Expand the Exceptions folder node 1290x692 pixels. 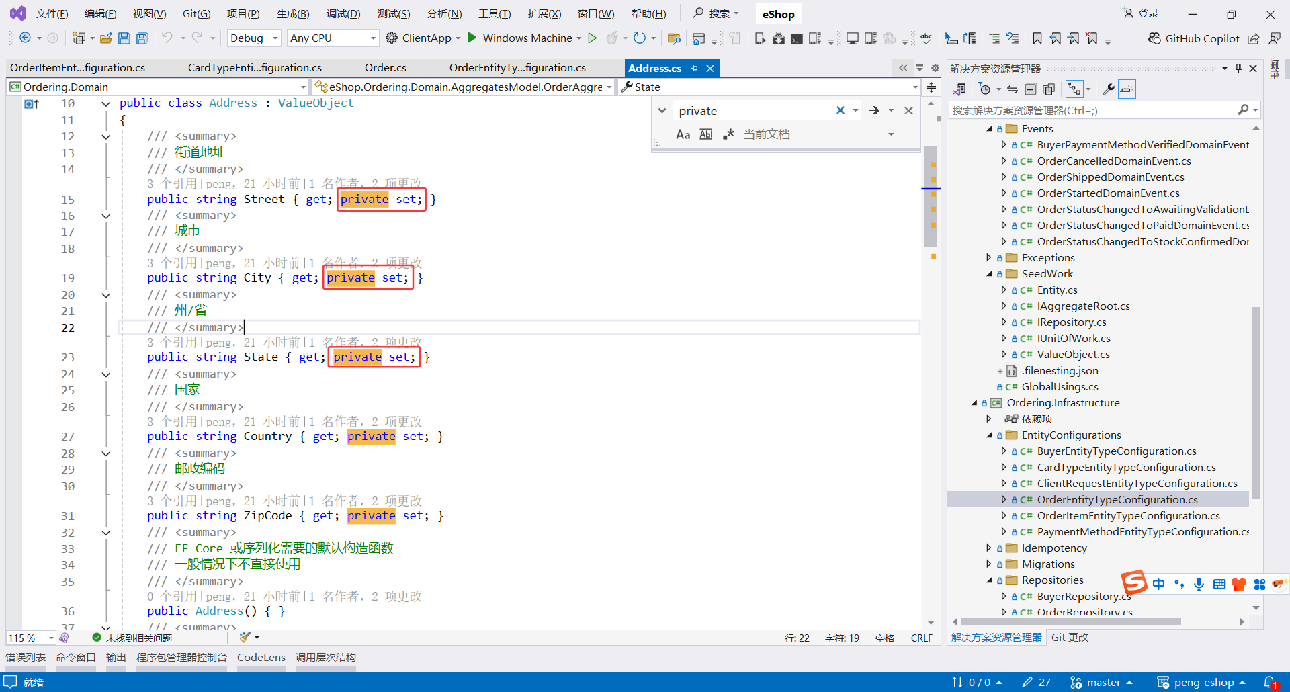point(989,258)
